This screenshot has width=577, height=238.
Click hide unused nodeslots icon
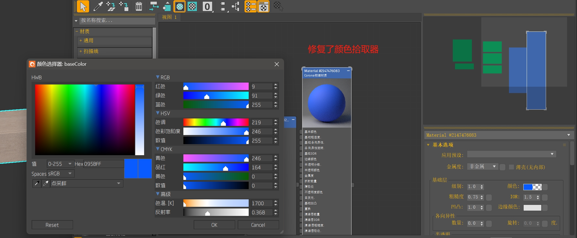[167, 6]
